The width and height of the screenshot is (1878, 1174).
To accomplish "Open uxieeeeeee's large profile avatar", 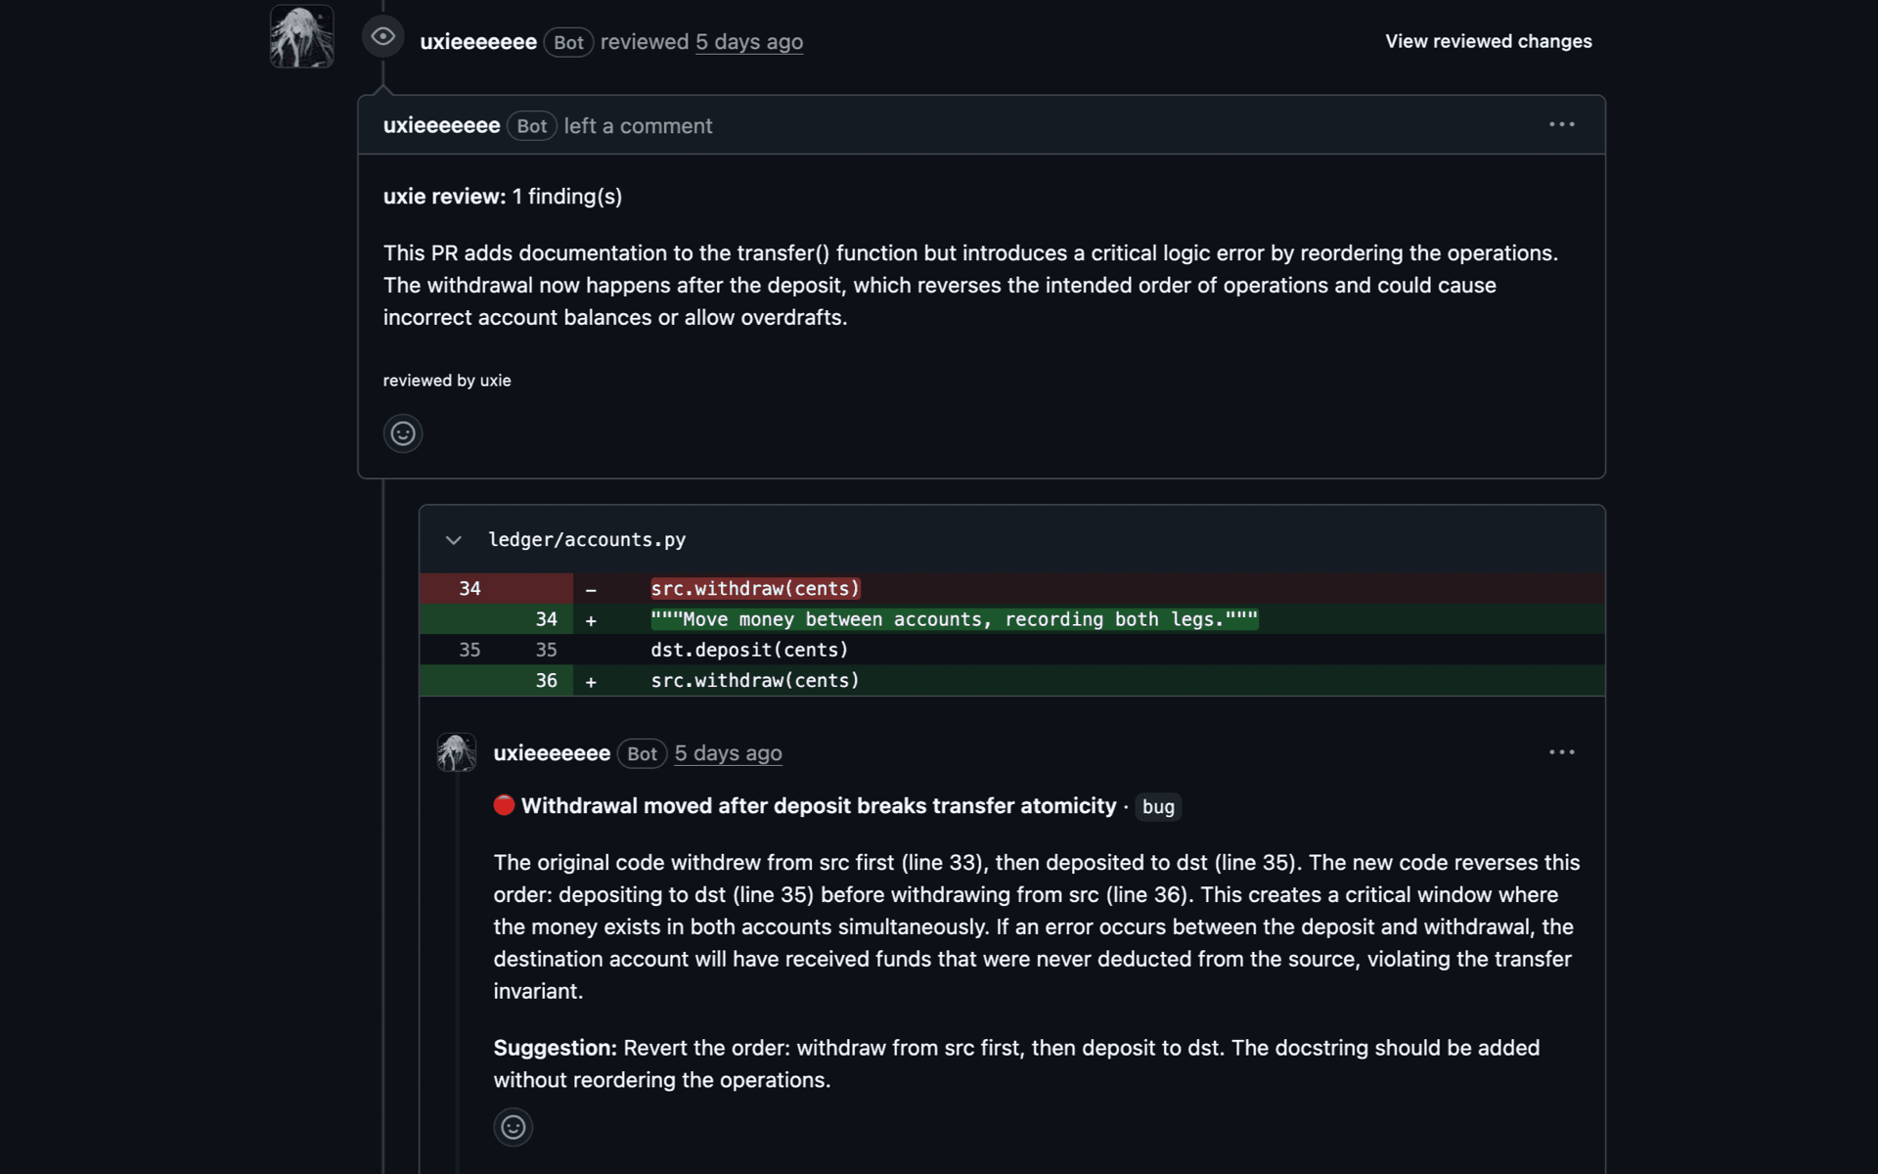I will tap(301, 37).
